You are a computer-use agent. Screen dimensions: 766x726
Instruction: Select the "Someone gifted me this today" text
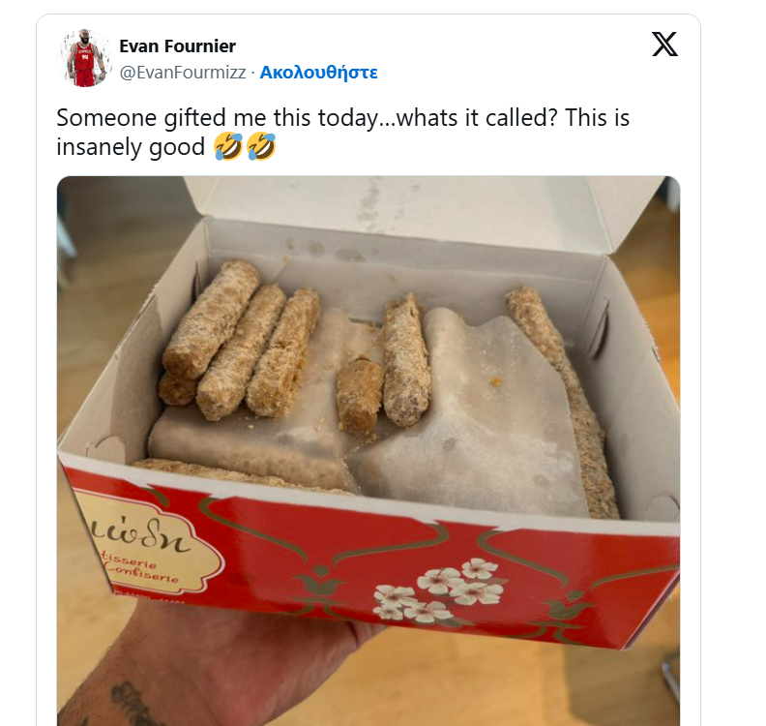point(218,118)
